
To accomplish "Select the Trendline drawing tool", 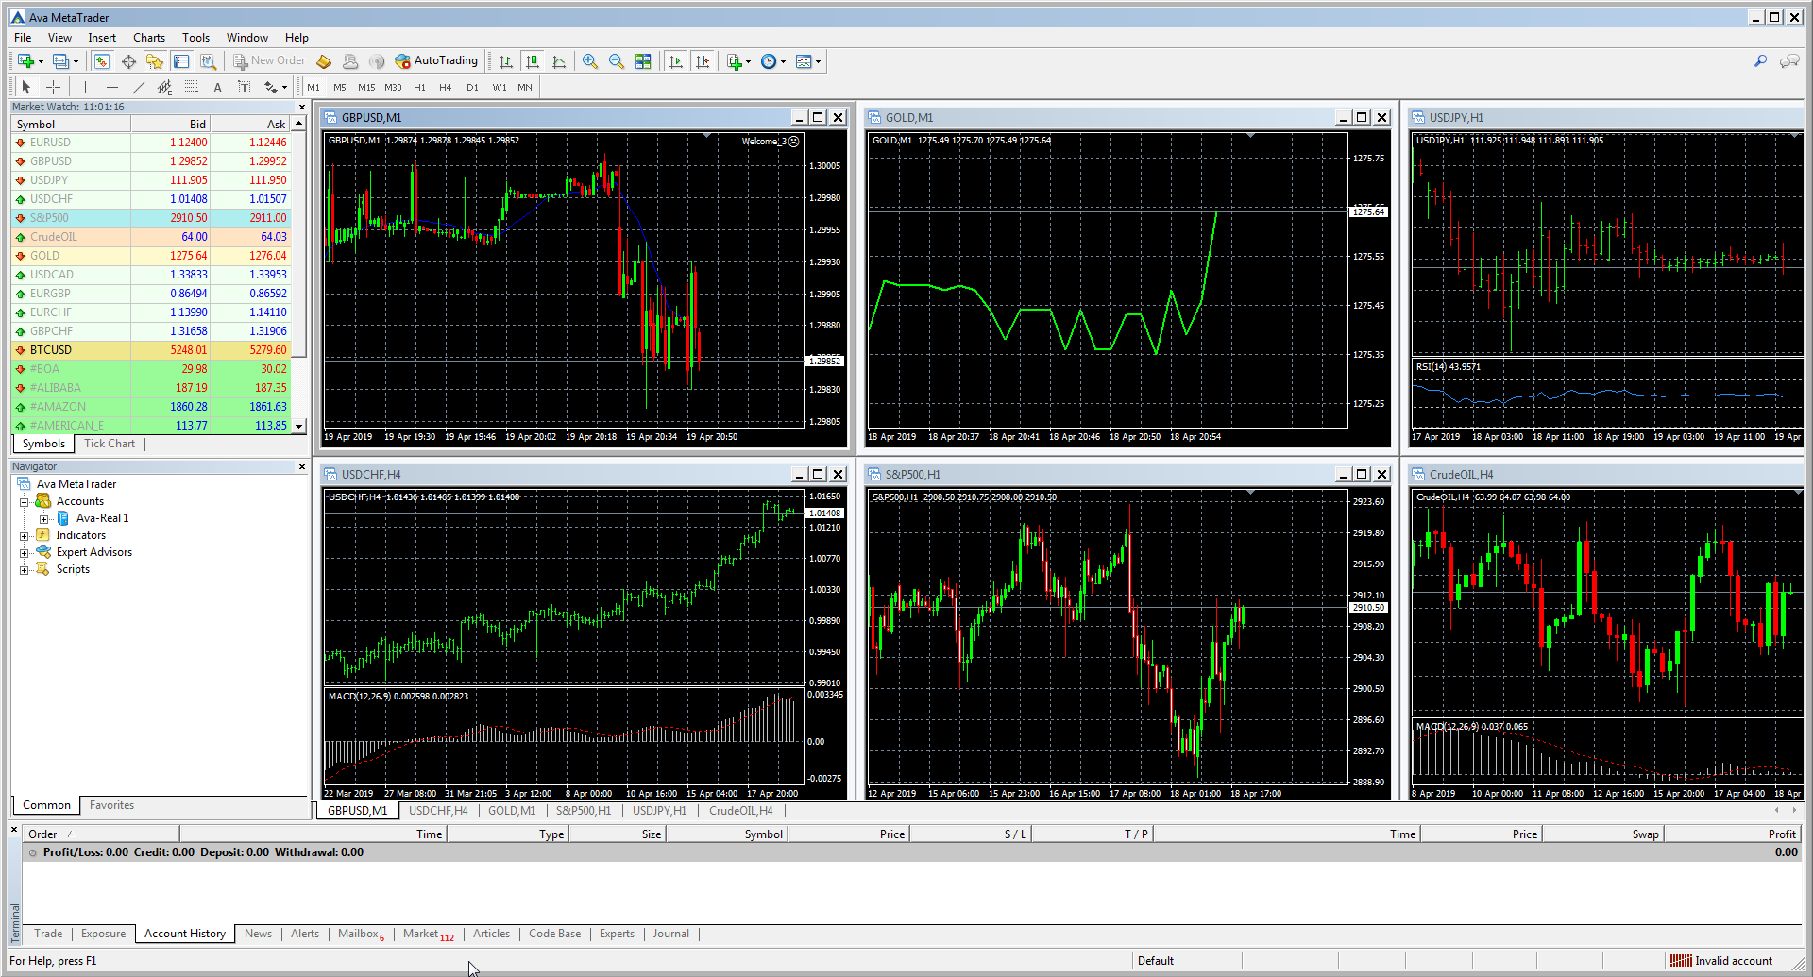I will tap(138, 87).
